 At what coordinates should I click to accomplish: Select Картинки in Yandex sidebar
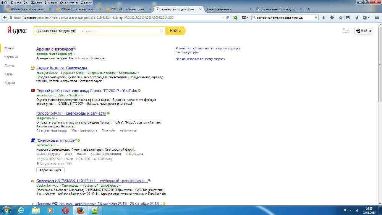click(11, 57)
